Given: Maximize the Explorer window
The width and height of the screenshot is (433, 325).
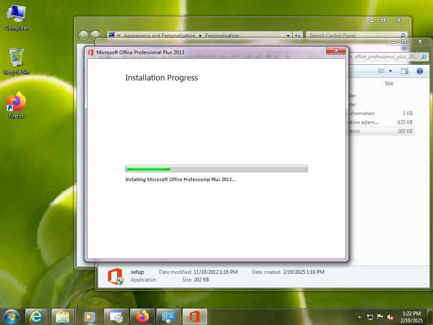Looking at the screenshot, I should (x=404, y=41).
